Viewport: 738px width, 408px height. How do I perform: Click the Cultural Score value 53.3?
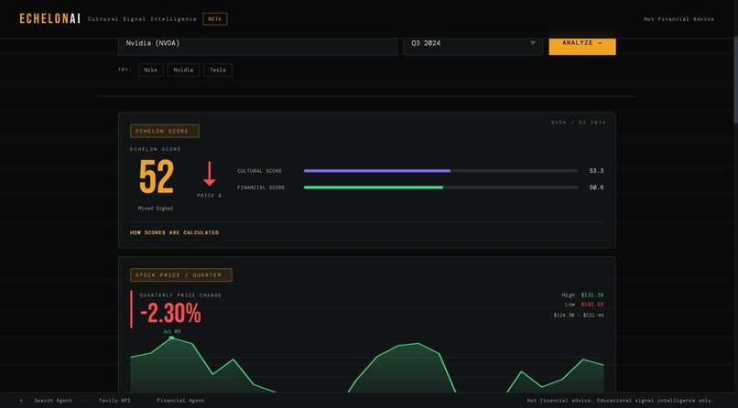pos(596,171)
